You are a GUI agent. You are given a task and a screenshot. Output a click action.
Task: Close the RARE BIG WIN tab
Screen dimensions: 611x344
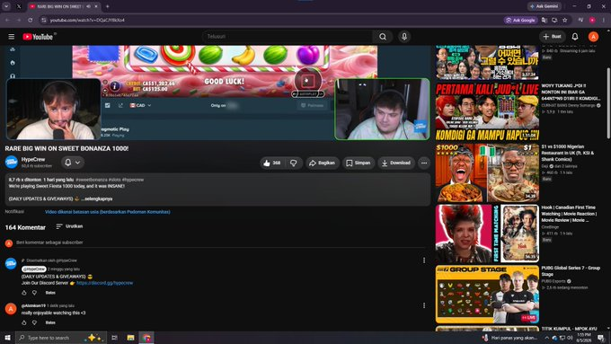pyautogui.click(x=96, y=6)
